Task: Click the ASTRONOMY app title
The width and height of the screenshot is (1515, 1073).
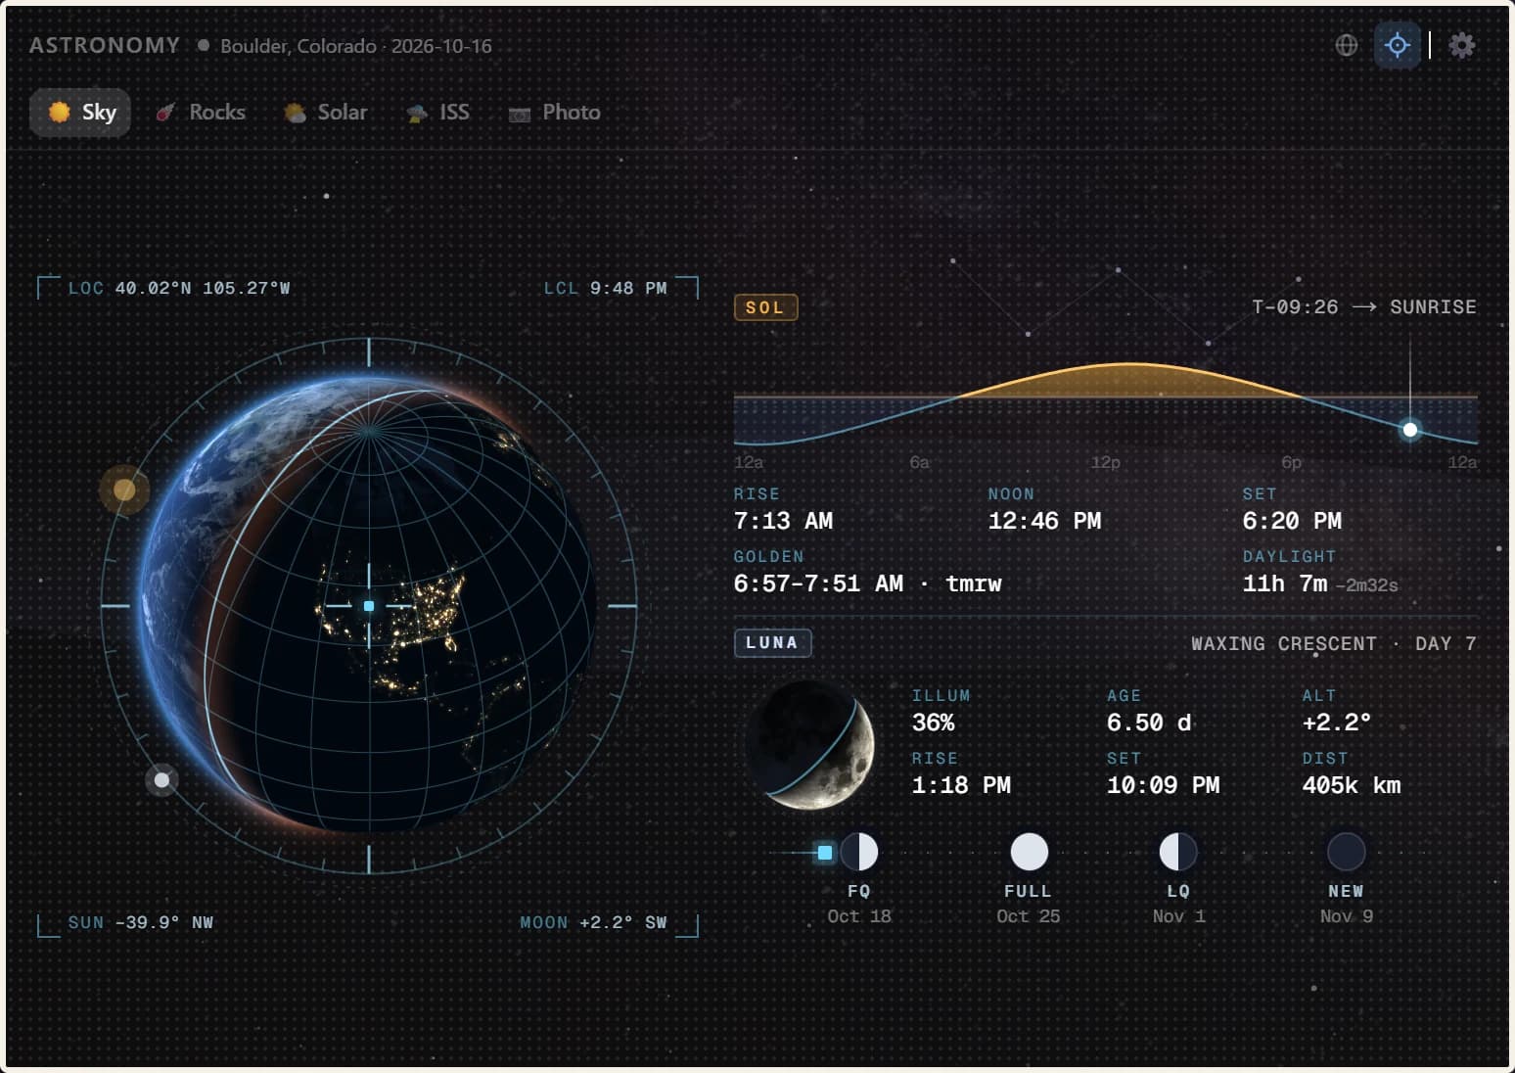Action: coord(105,46)
